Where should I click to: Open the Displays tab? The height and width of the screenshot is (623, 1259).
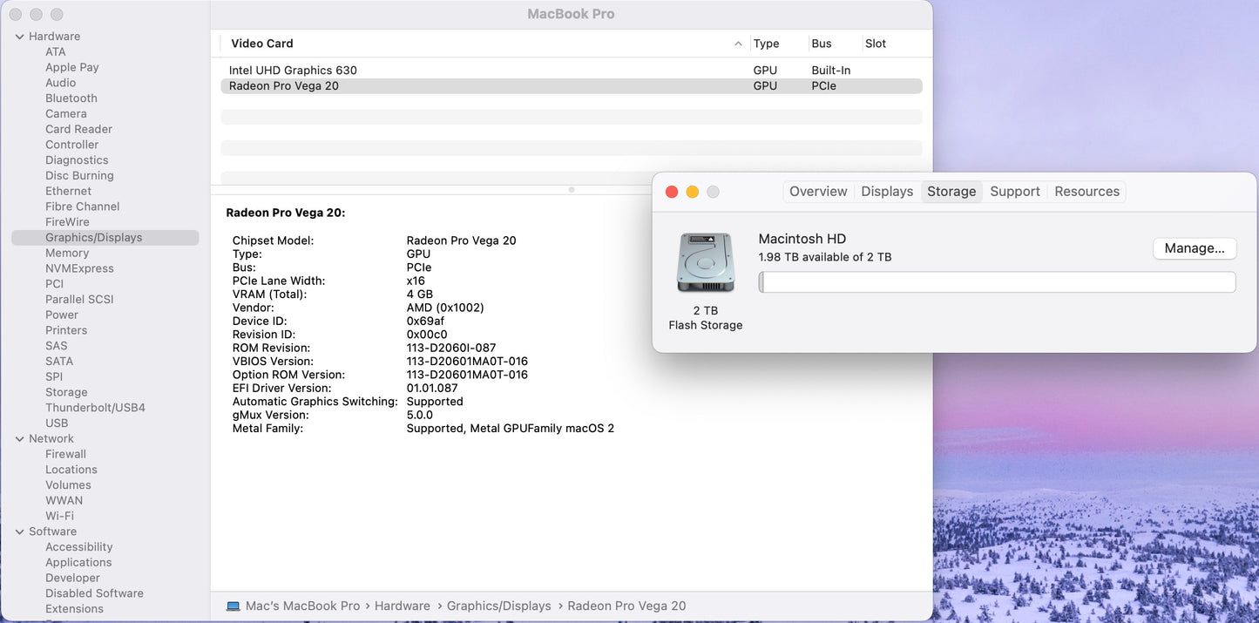(x=886, y=191)
